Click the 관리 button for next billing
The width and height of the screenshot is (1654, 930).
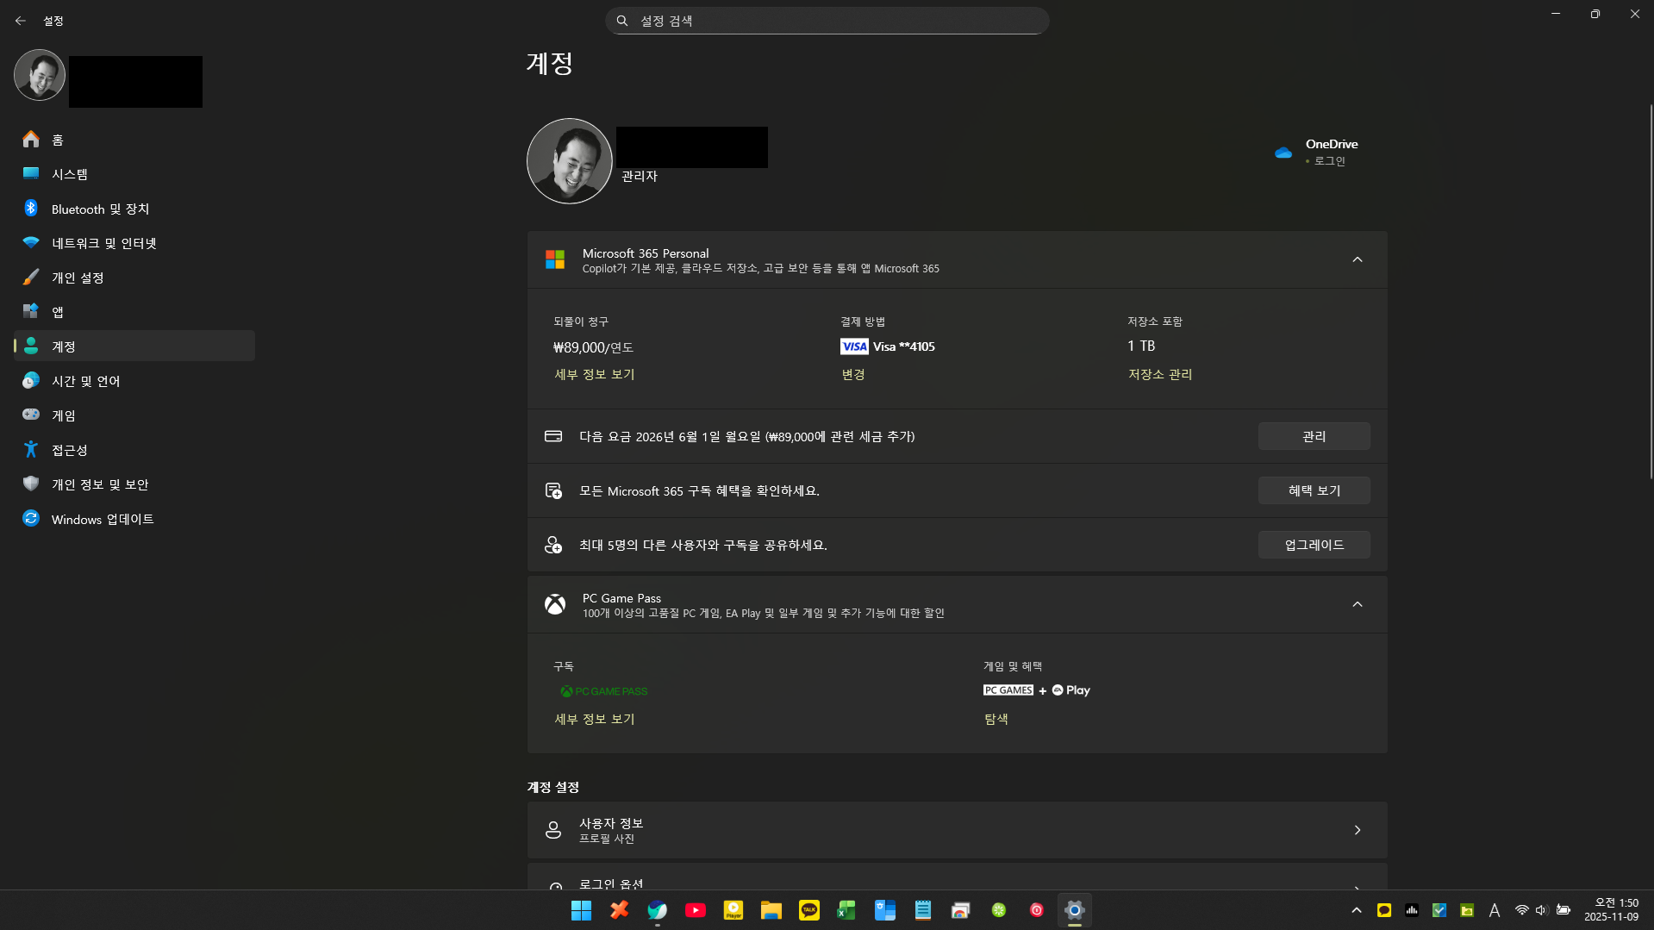(1314, 436)
